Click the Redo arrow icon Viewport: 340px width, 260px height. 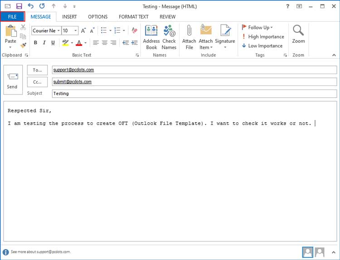click(x=42, y=6)
